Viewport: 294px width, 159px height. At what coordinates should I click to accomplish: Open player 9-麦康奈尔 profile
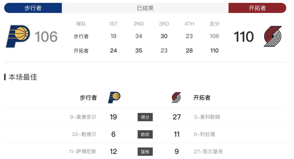pos(83,117)
